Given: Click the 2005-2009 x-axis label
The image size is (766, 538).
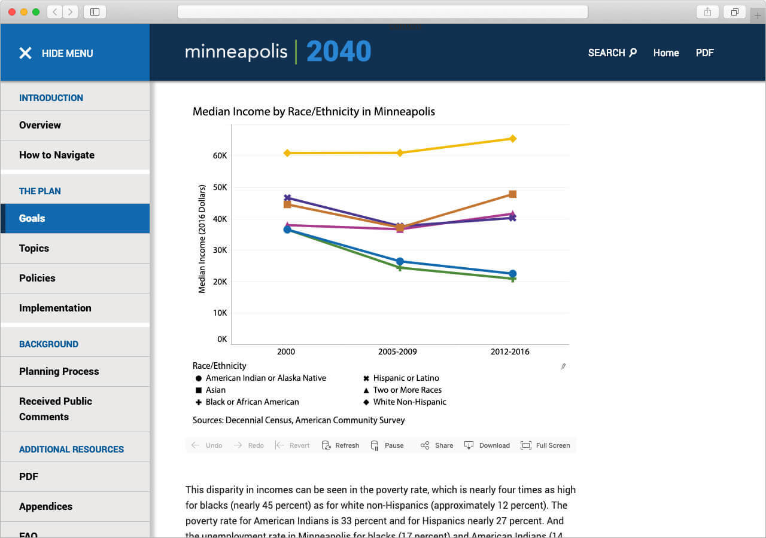Looking at the screenshot, I should [x=398, y=351].
